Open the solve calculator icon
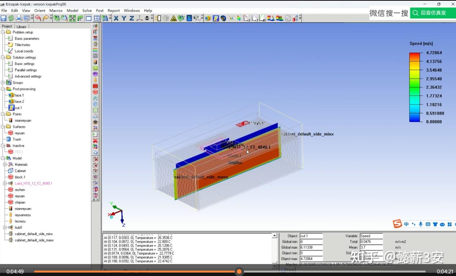Screen dimensions: 456x276 [189, 18]
